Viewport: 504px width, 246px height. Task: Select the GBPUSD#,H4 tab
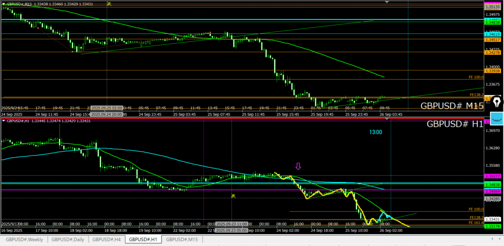(x=107, y=240)
